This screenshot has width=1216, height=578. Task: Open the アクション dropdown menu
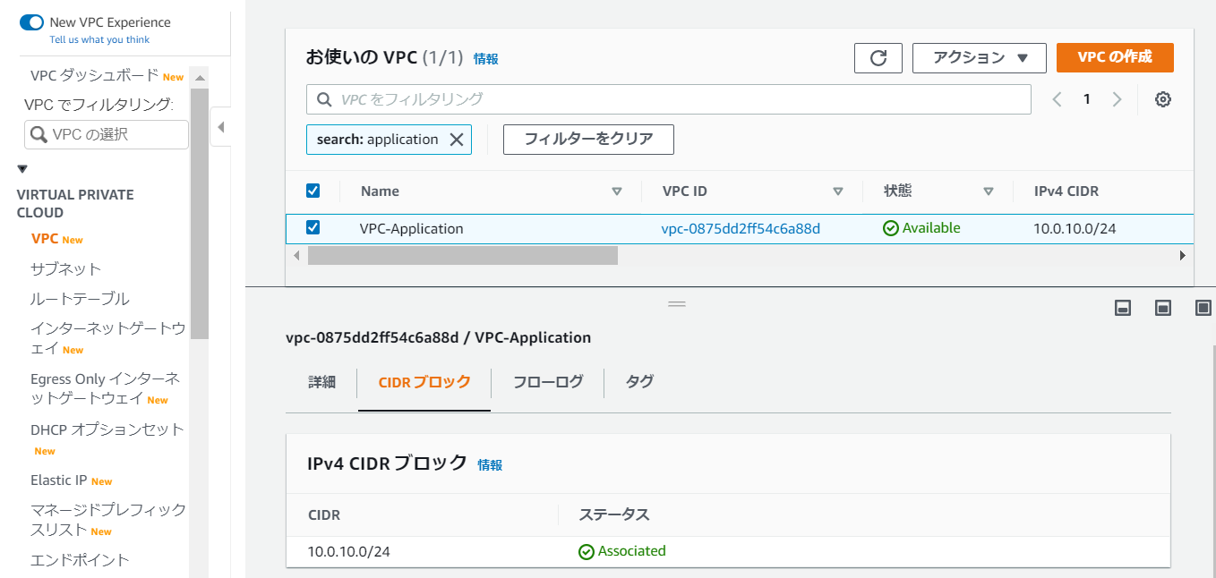(979, 58)
